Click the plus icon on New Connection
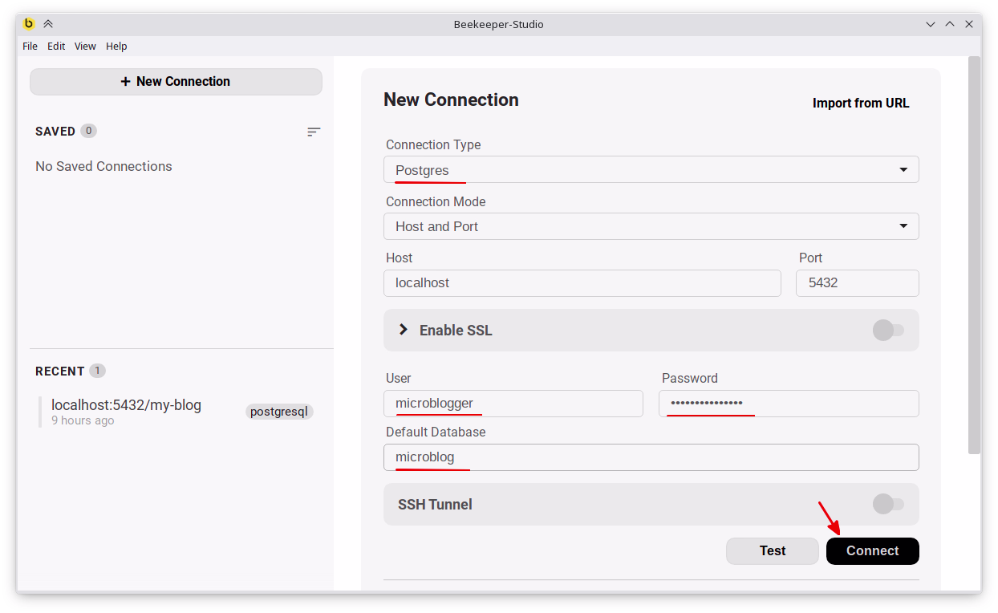This screenshot has width=998, height=613. [125, 81]
